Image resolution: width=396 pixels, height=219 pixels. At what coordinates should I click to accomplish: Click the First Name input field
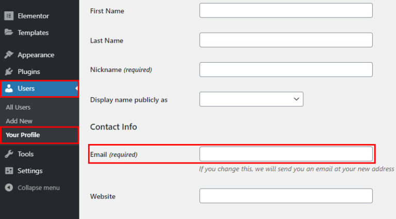pos(286,10)
